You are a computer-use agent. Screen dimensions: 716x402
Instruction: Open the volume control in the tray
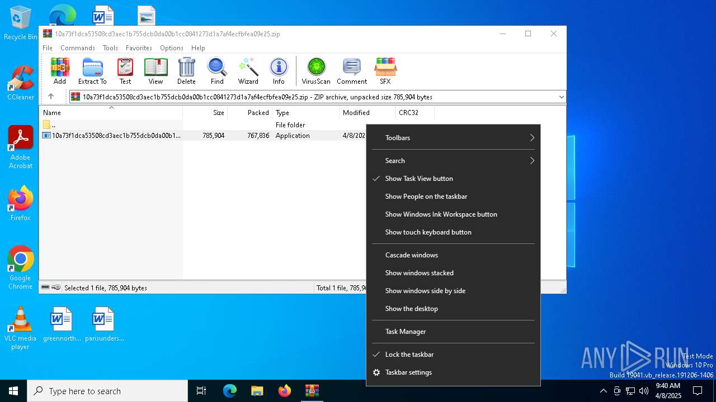coord(644,391)
